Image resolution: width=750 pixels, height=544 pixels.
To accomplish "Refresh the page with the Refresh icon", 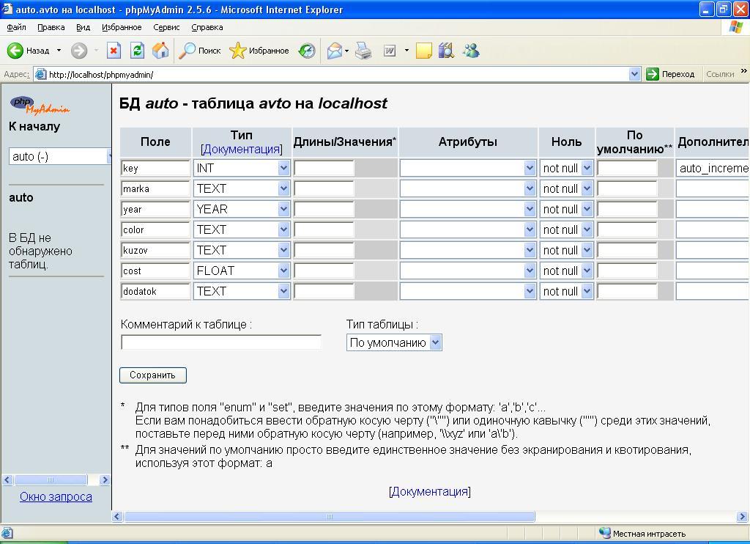I will pyautogui.click(x=137, y=51).
